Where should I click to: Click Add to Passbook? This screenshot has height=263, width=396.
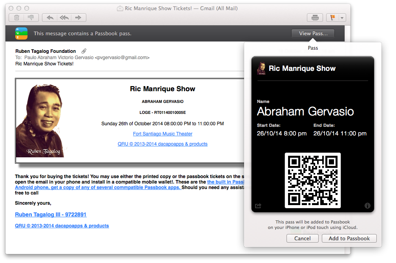coord(349,239)
